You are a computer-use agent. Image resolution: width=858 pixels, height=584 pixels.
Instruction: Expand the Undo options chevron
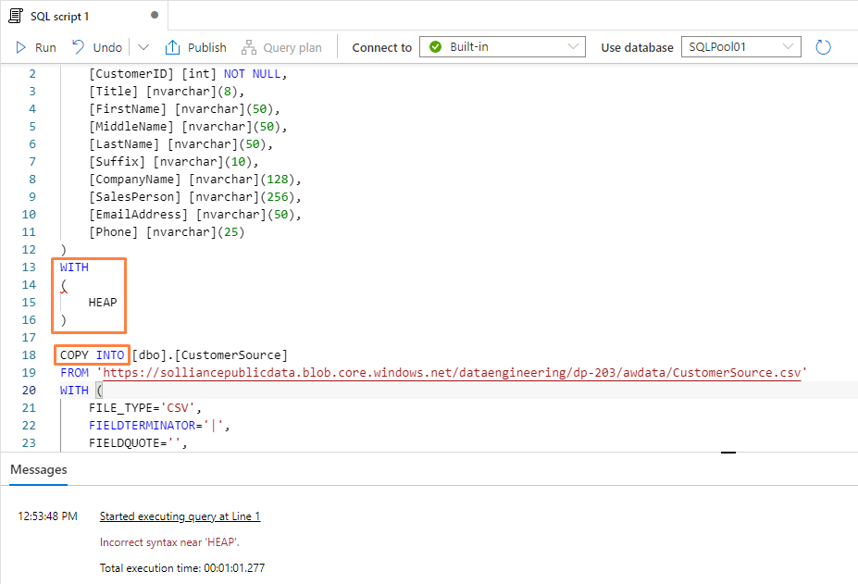pyautogui.click(x=143, y=47)
